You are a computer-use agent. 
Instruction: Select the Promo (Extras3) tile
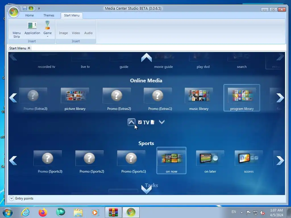click(33, 99)
